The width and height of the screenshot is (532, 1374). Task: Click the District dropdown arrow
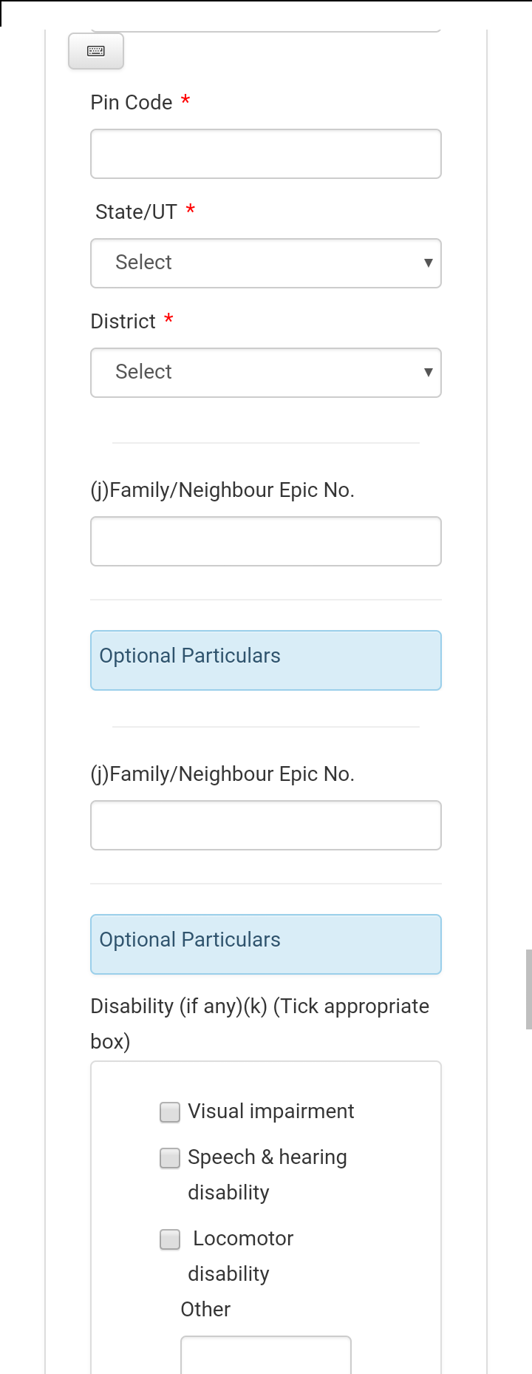[x=428, y=372]
